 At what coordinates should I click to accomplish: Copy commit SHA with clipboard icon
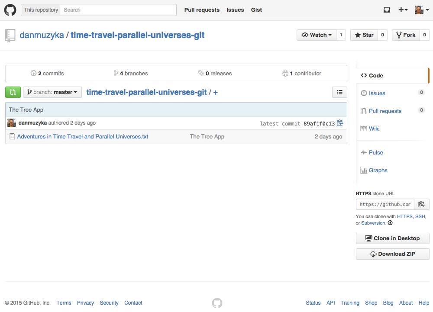340,123
